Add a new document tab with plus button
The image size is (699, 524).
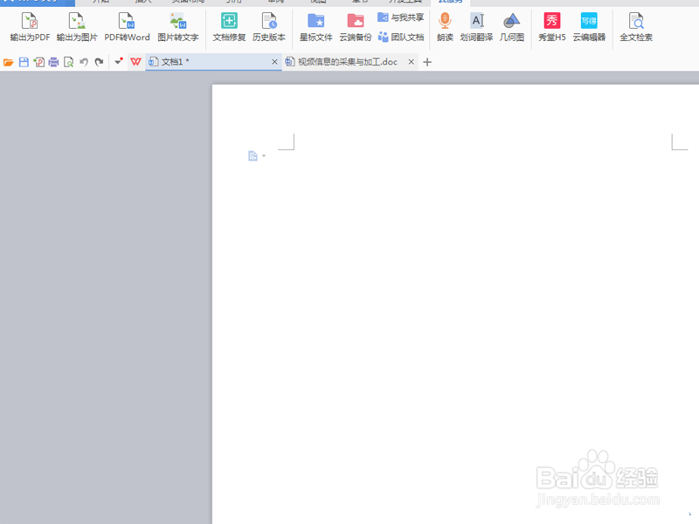pyautogui.click(x=427, y=62)
